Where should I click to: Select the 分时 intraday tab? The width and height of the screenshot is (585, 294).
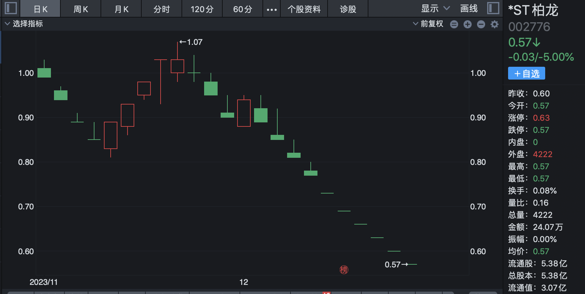pos(162,9)
